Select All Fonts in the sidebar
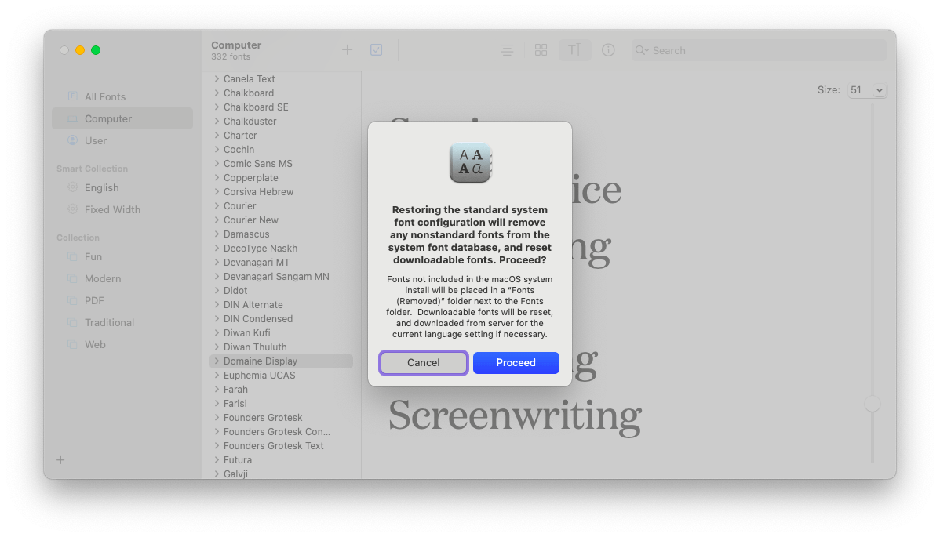This screenshot has width=940, height=537. click(103, 96)
